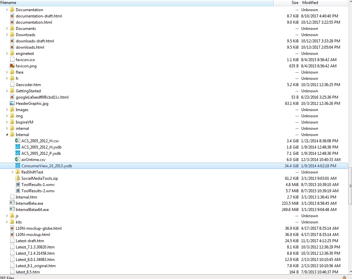Click the browser icon for L10N-mockup-globe.html
The image size is (352, 279).
tap(12, 228)
